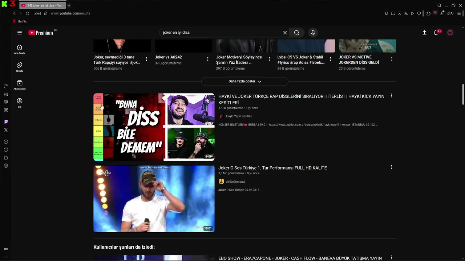
Task: Open Joker O Ses Türkiye 1. Tur title
Action: point(272,168)
